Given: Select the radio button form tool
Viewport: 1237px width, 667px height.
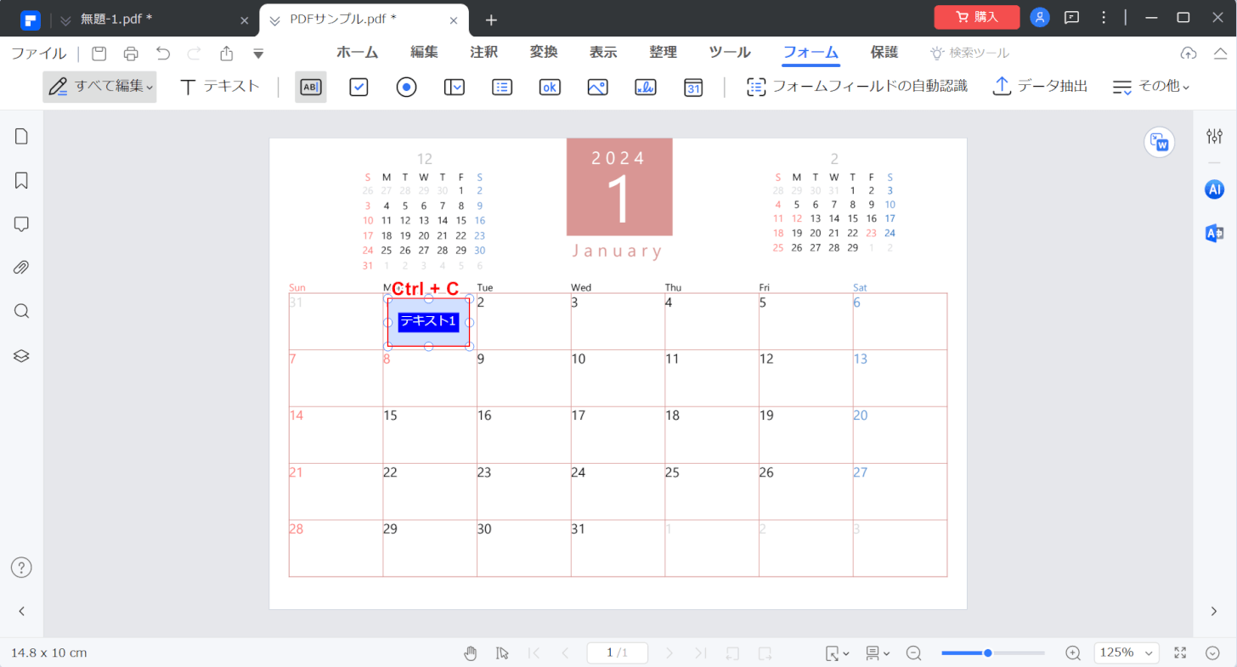Looking at the screenshot, I should coord(406,87).
